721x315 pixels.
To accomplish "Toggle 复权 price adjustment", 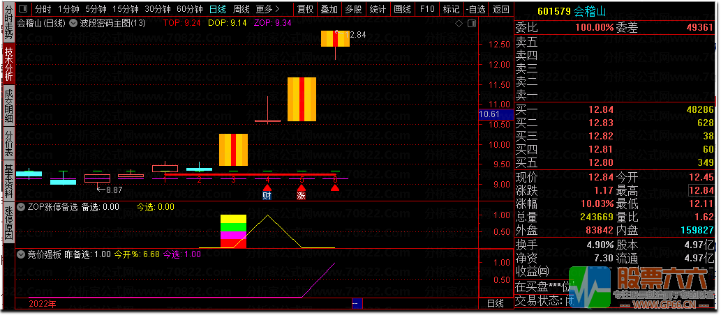I will coord(305,10).
